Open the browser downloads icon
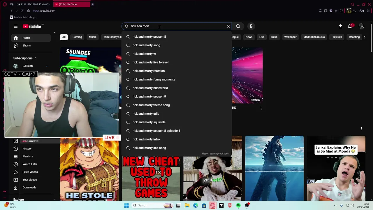 coord(354,11)
